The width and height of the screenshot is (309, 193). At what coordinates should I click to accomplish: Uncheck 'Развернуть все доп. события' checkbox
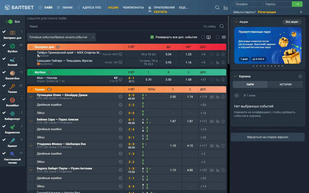pyautogui.click(x=152, y=37)
